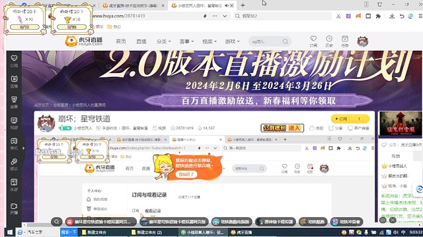Expand the address bar history chevron
Viewport: 423px width, 237px height.
coord(225,16)
